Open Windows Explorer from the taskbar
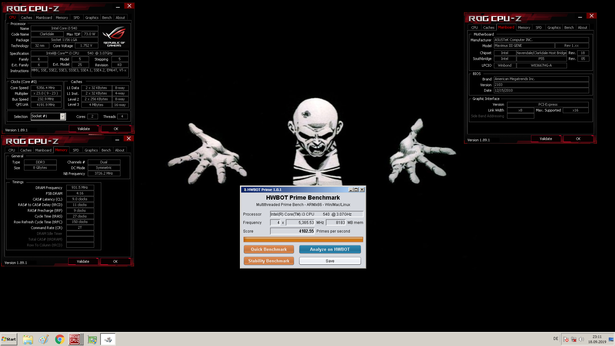The width and height of the screenshot is (615, 346). click(x=28, y=339)
